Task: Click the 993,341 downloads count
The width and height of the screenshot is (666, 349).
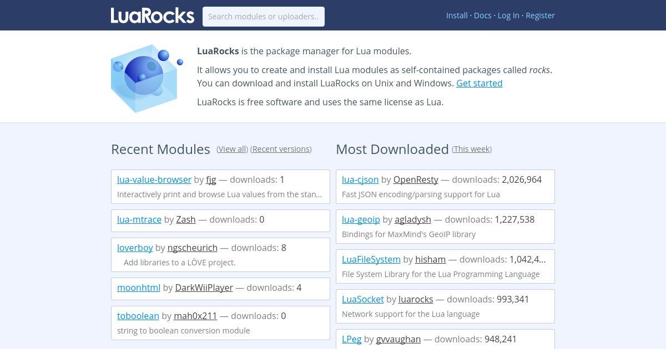Action: [513, 299]
